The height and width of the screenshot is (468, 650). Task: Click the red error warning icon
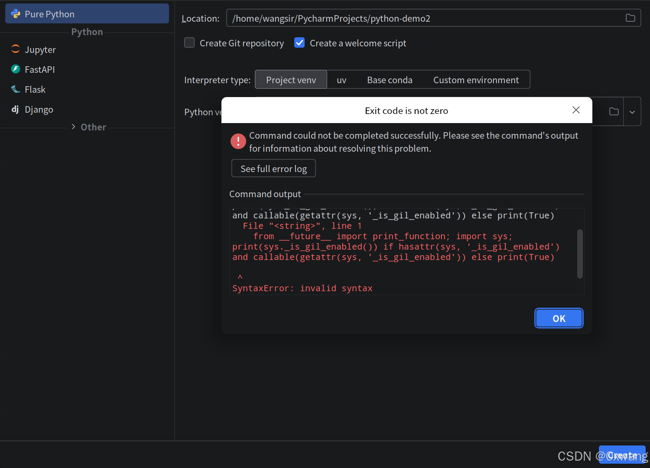tap(238, 141)
